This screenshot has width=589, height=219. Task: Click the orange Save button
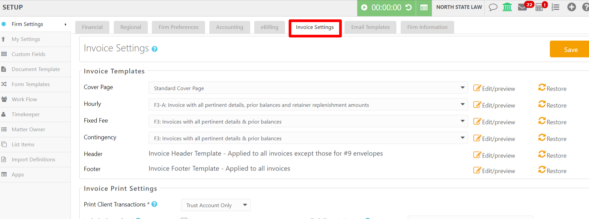click(x=570, y=49)
